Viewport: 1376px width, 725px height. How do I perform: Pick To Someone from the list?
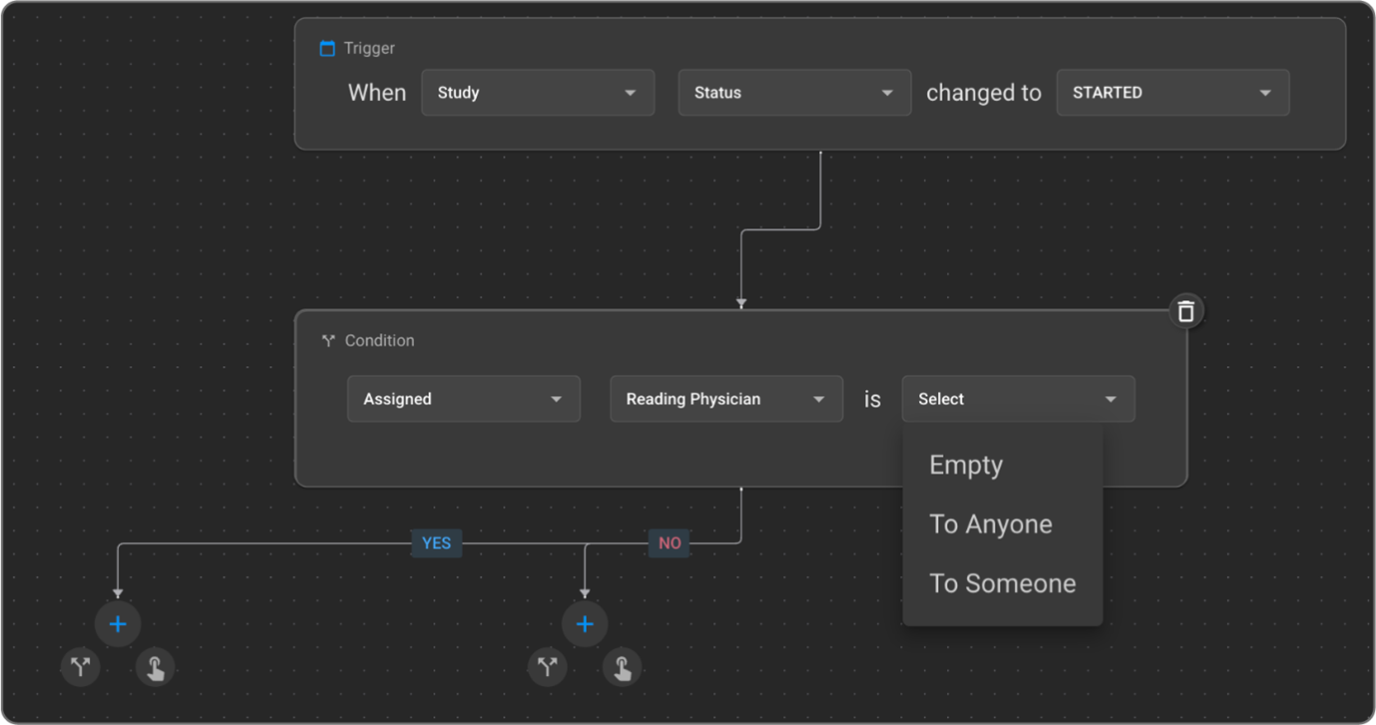click(1002, 583)
